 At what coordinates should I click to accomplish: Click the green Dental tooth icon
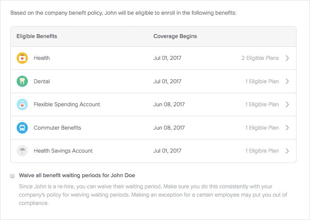[x=22, y=81]
